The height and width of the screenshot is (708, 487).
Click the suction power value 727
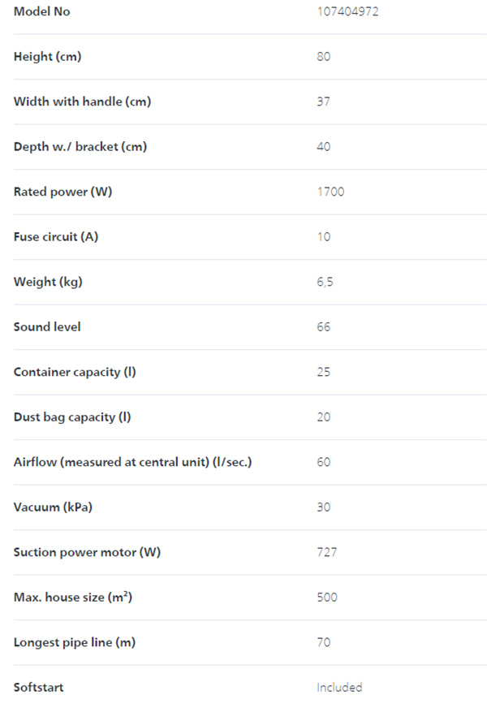(327, 552)
